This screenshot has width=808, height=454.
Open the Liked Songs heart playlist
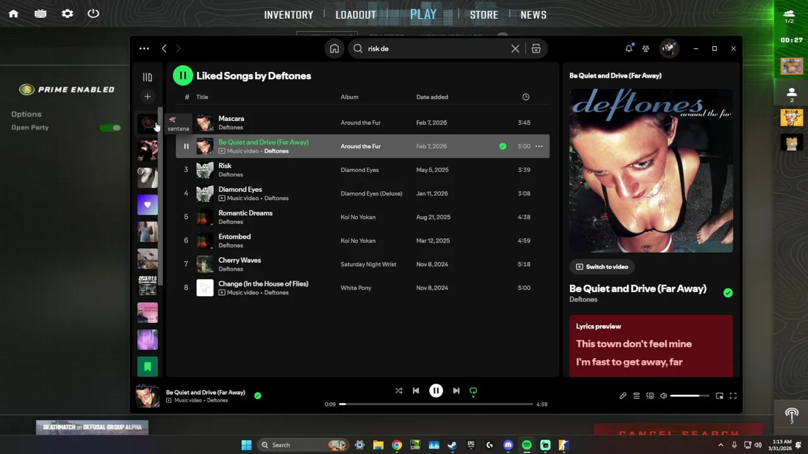point(148,205)
